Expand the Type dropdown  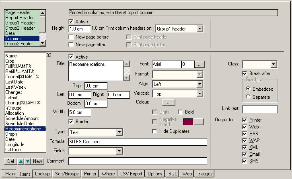[x=119, y=132]
